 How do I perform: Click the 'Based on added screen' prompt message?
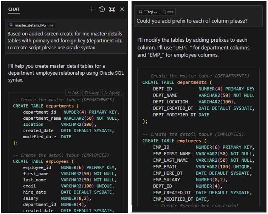[66, 36]
